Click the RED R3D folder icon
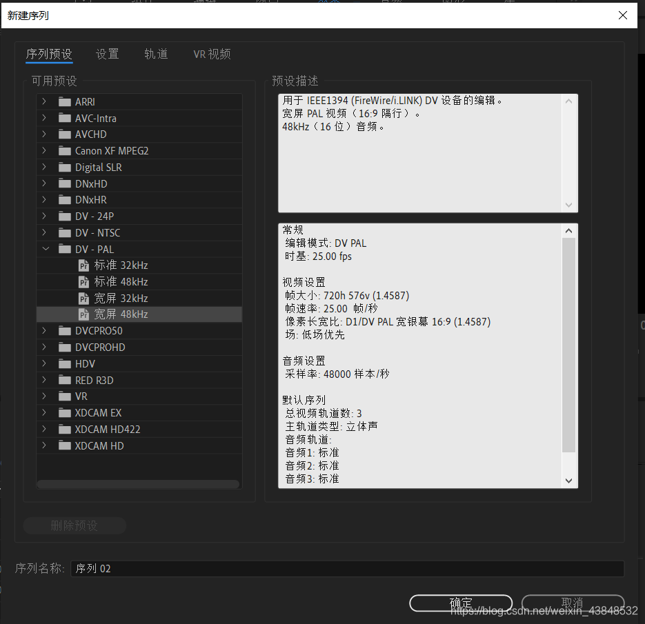 click(65, 380)
